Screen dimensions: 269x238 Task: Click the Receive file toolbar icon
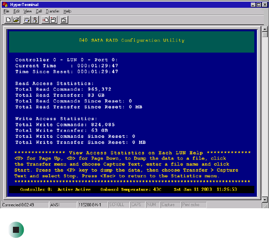pyautogui.click(x=54, y=20)
